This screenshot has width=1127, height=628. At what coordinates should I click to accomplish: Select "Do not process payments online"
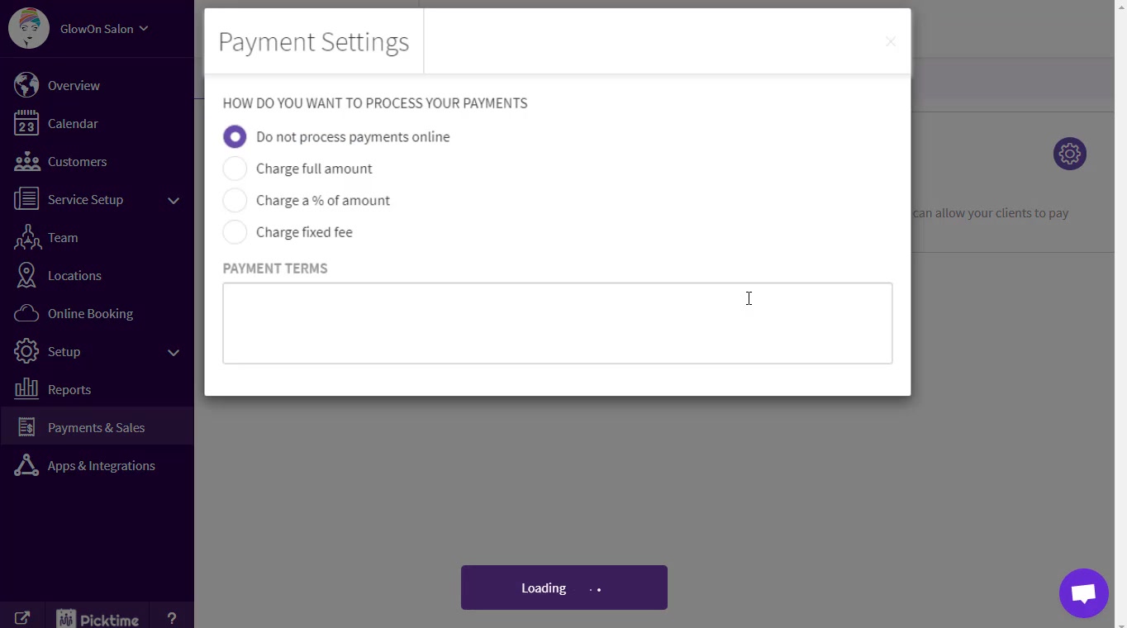[235, 137]
